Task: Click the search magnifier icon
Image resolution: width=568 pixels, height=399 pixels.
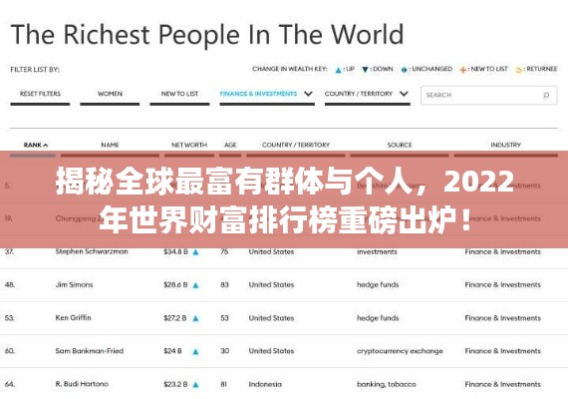Action: 546,95
